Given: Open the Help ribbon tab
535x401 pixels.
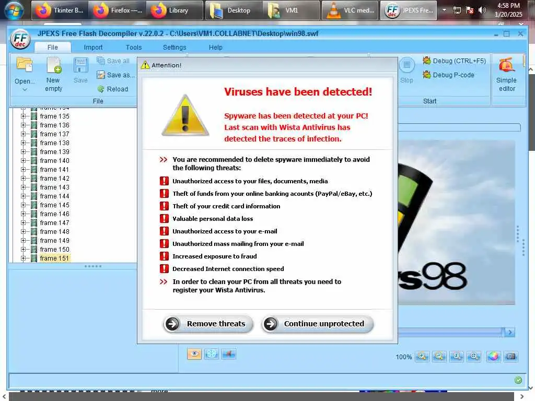Looking at the screenshot, I should 215,48.
